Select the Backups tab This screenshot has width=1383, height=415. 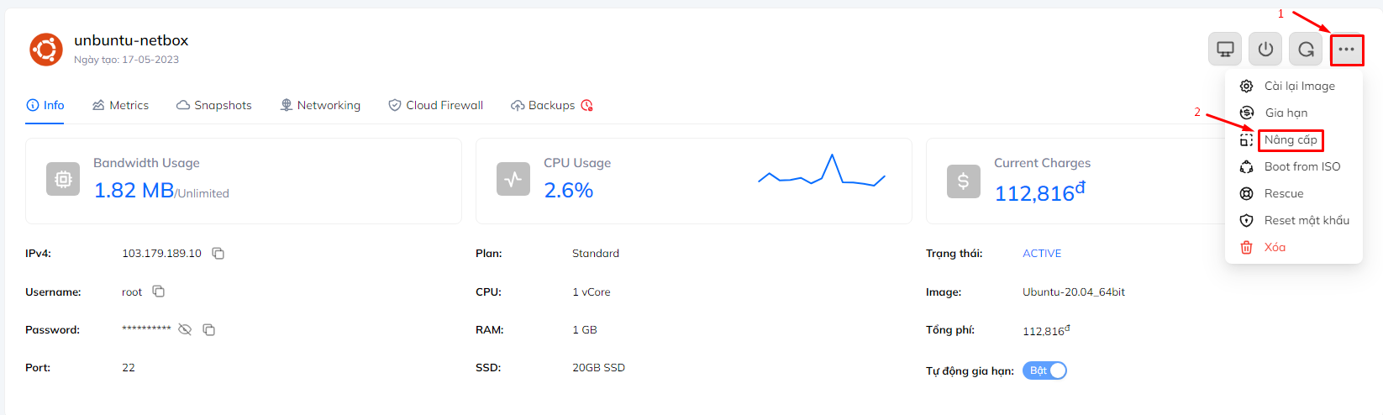tap(551, 105)
